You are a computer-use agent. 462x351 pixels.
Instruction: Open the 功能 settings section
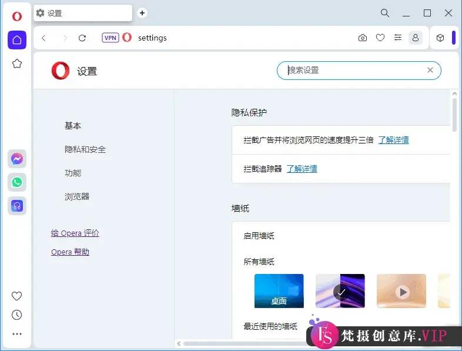pyautogui.click(x=73, y=173)
